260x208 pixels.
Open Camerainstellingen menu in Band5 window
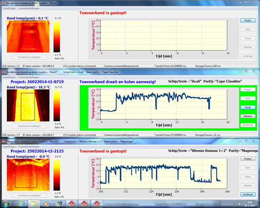[29, 8]
